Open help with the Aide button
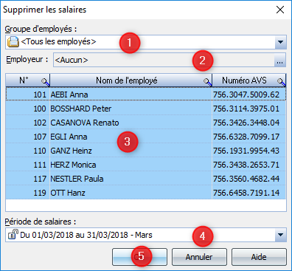Screen dimensions: 292x271 [259, 257]
